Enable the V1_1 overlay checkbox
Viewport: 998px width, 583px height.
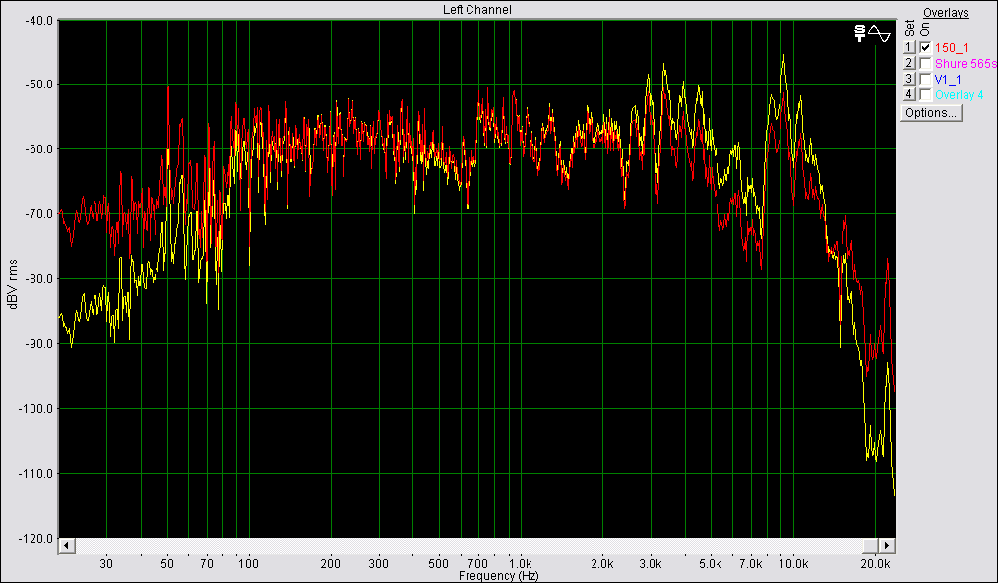(925, 79)
